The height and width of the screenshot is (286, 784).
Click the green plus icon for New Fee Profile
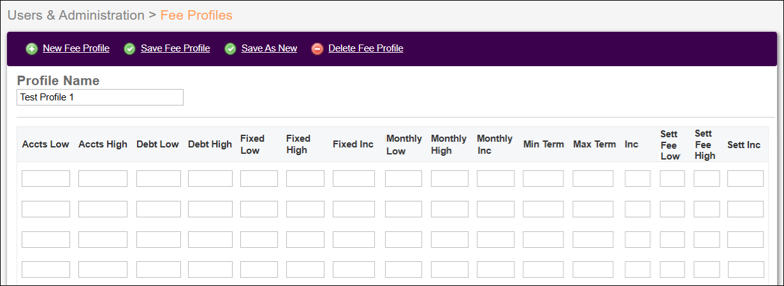[x=32, y=49]
